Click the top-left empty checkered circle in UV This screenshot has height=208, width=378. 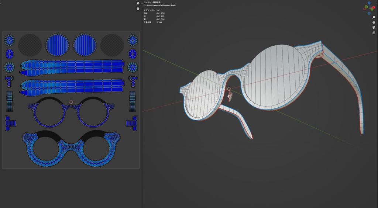(x=30, y=45)
